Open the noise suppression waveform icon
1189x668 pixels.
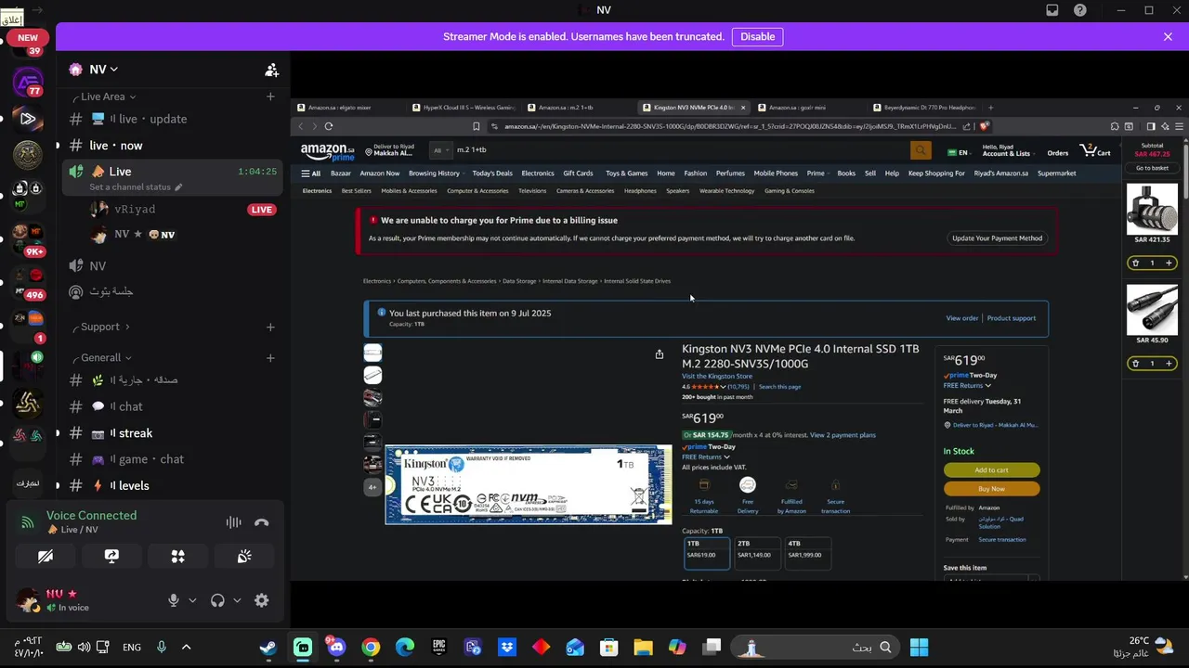point(233,522)
